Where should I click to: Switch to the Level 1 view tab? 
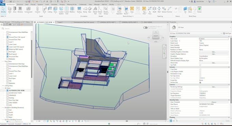coord(60,22)
